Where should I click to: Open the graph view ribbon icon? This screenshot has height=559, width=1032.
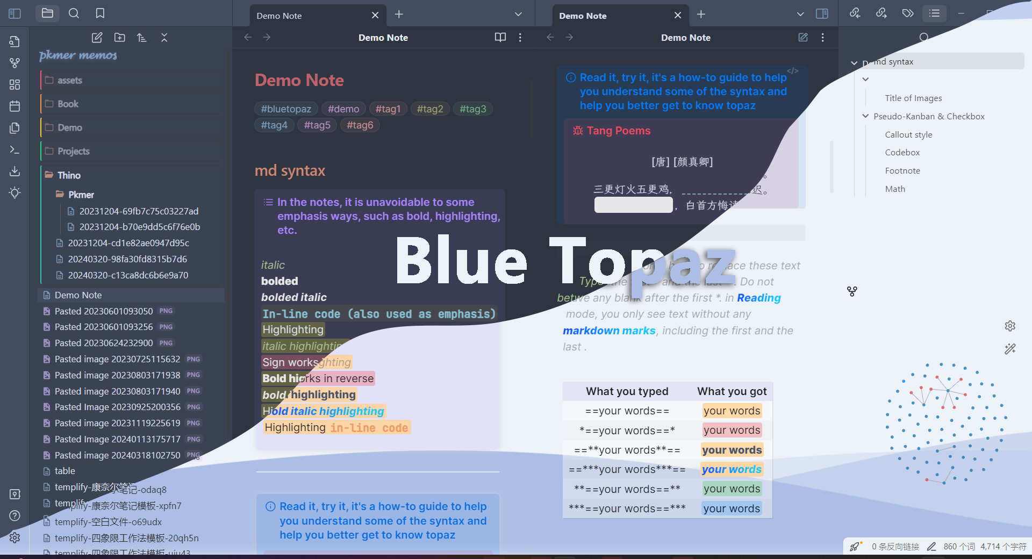(x=15, y=63)
